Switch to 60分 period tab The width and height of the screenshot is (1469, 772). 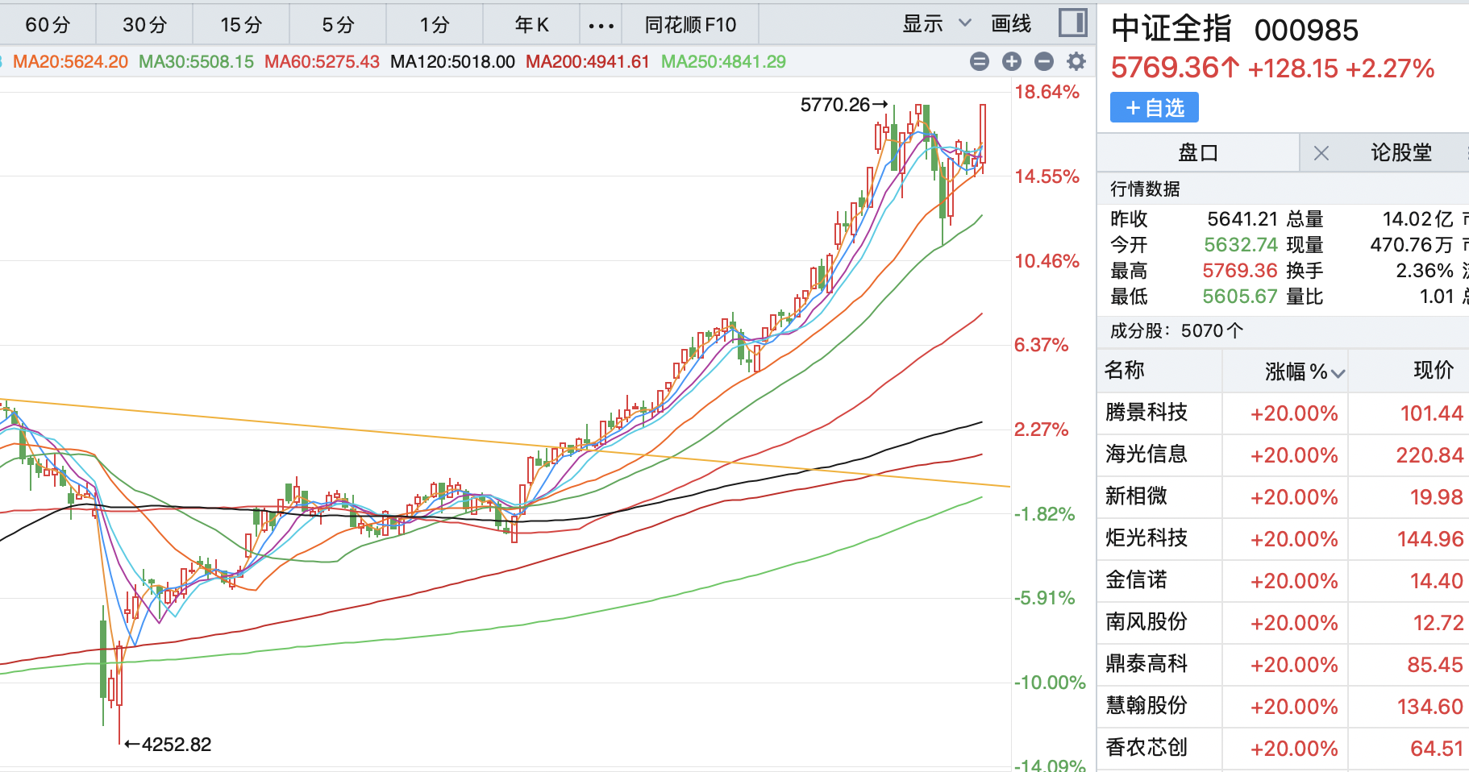(x=48, y=25)
